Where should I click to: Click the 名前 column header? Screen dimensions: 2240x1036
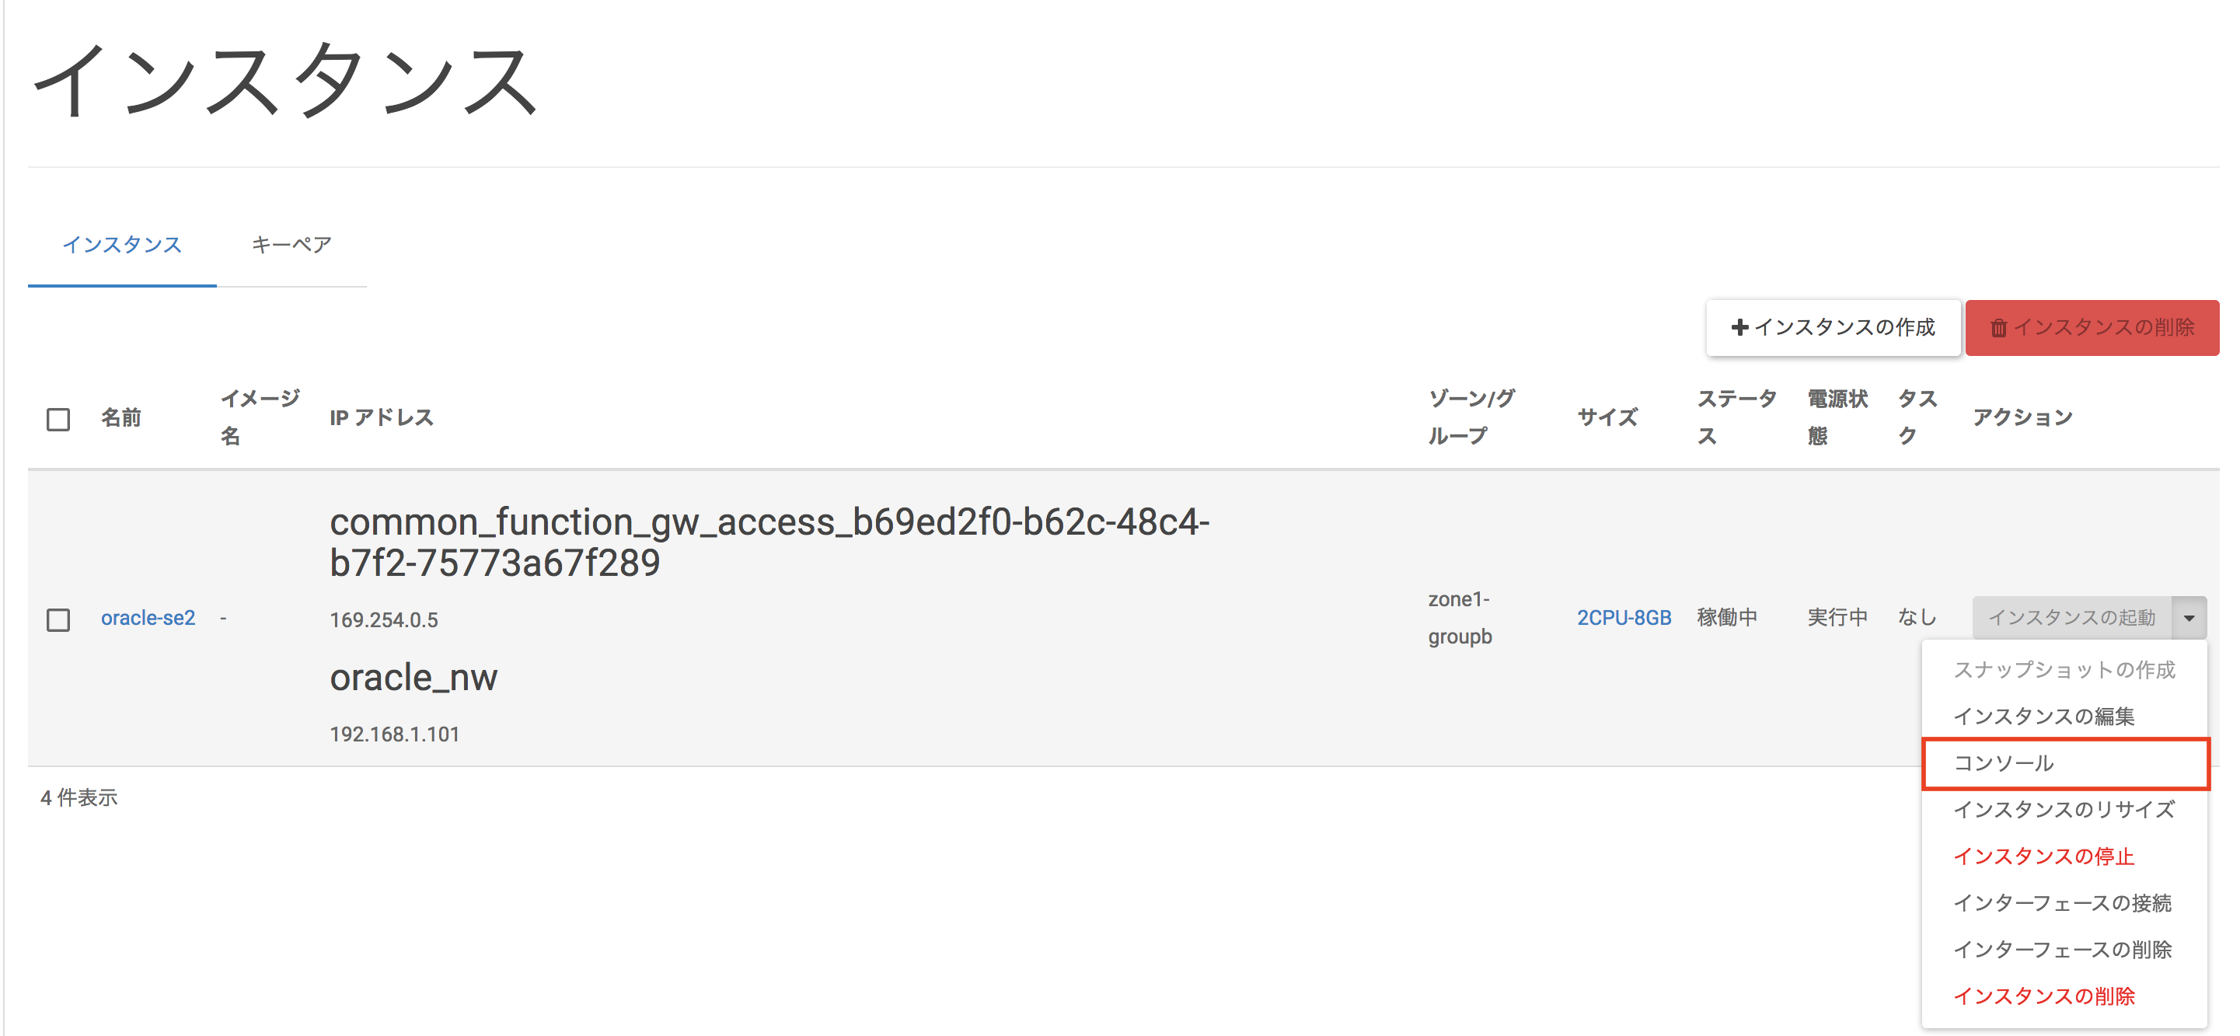[121, 417]
